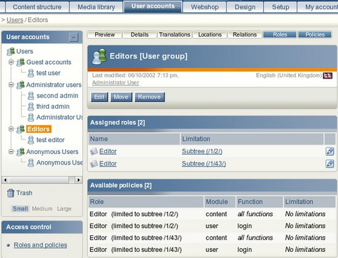Click the tree horizontal scrollbar right arrow
The height and width of the screenshot is (258, 338).
[x=79, y=180]
